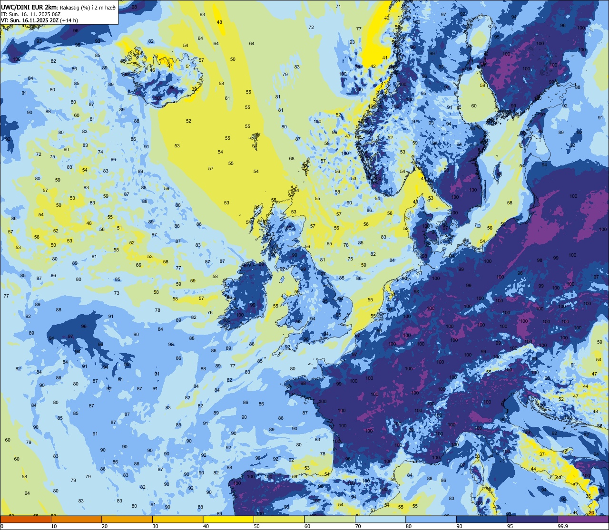Click the 10–20 orange legend segment
The height and width of the screenshot is (530, 609).
pos(76,520)
